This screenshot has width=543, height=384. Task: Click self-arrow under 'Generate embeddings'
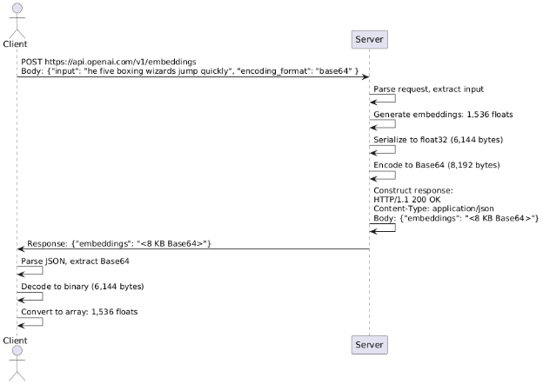click(382, 123)
